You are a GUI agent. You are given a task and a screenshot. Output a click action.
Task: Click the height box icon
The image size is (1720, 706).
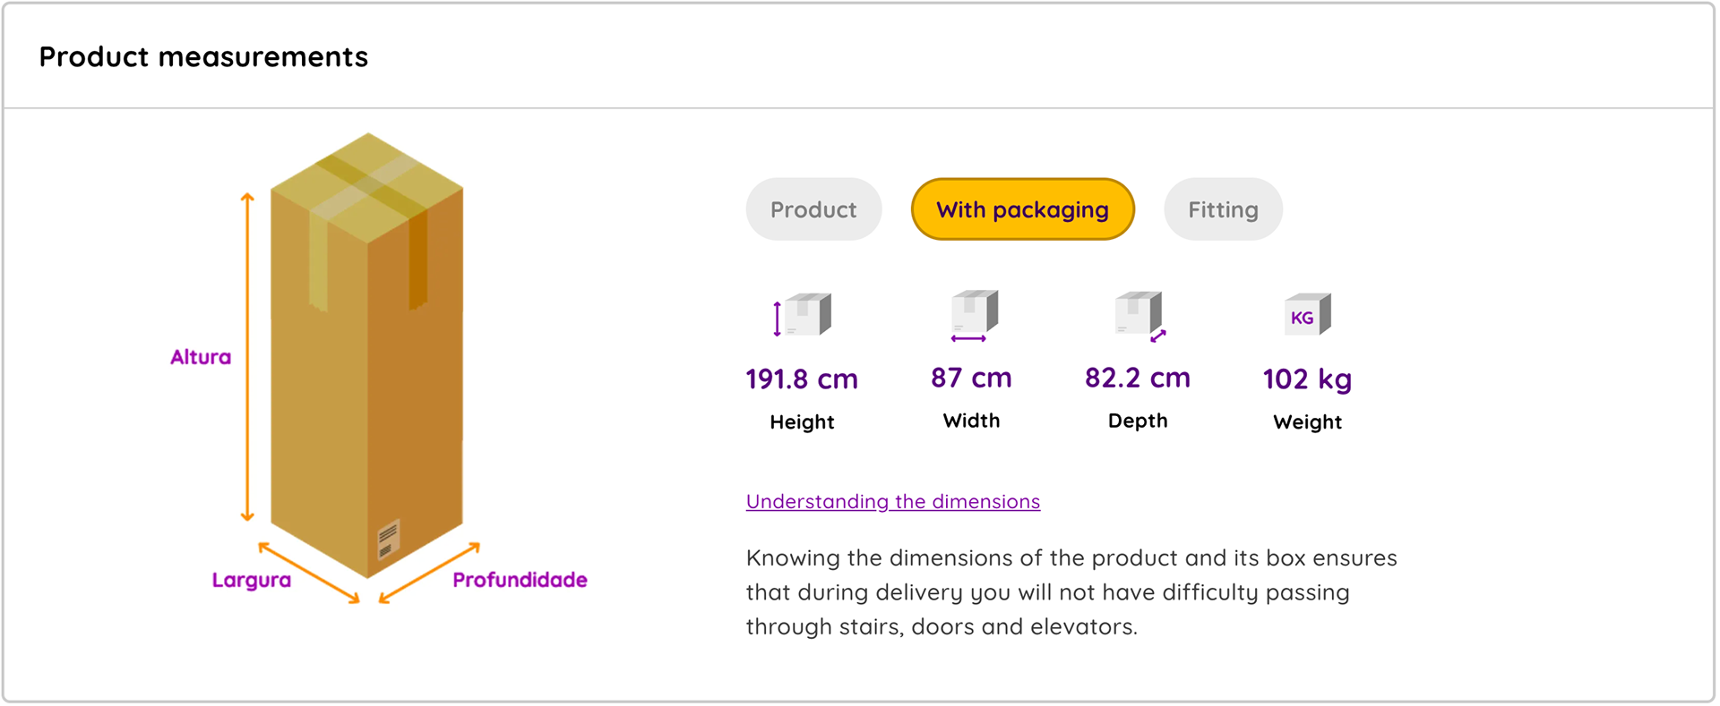(803, 314)
